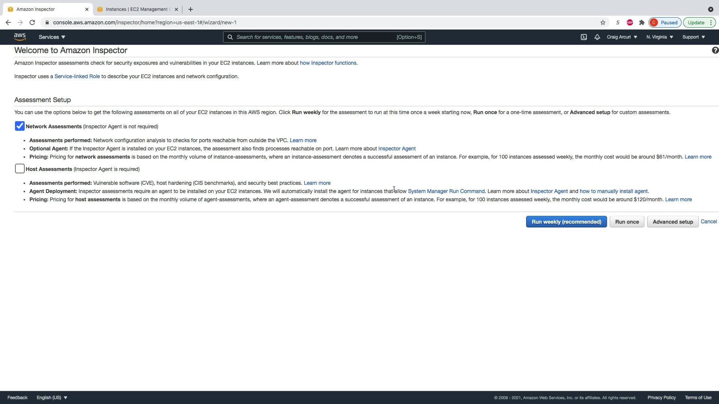This screenshot has width=719, height=404.
Task: Expand the Support menu
Action: (693, 37)
